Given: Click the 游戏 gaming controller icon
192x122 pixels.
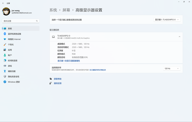Looking at the screenshot, I should (5, 66).
